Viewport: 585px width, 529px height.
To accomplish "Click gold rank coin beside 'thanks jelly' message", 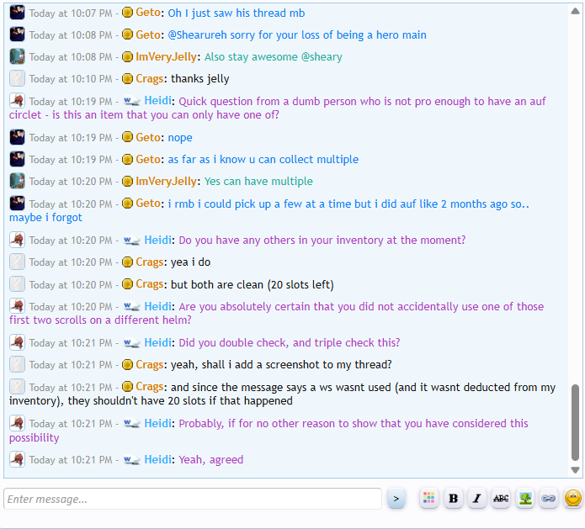I will pyautogui.click(x=128, y=79).
